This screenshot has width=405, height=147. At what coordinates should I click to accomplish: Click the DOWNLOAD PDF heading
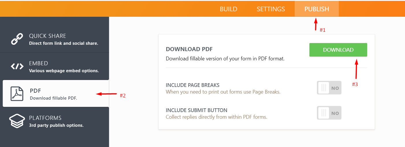(x=189, y=49)
